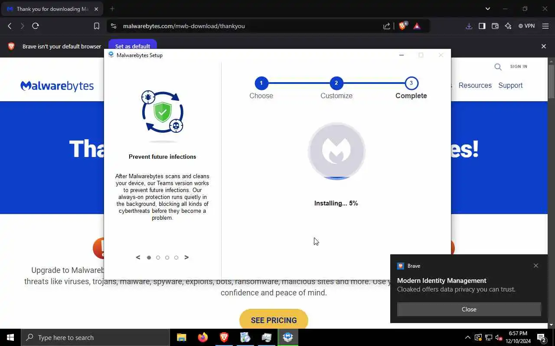
Task: Open the downloads icon in the toolbar
Action: [469, 26]
